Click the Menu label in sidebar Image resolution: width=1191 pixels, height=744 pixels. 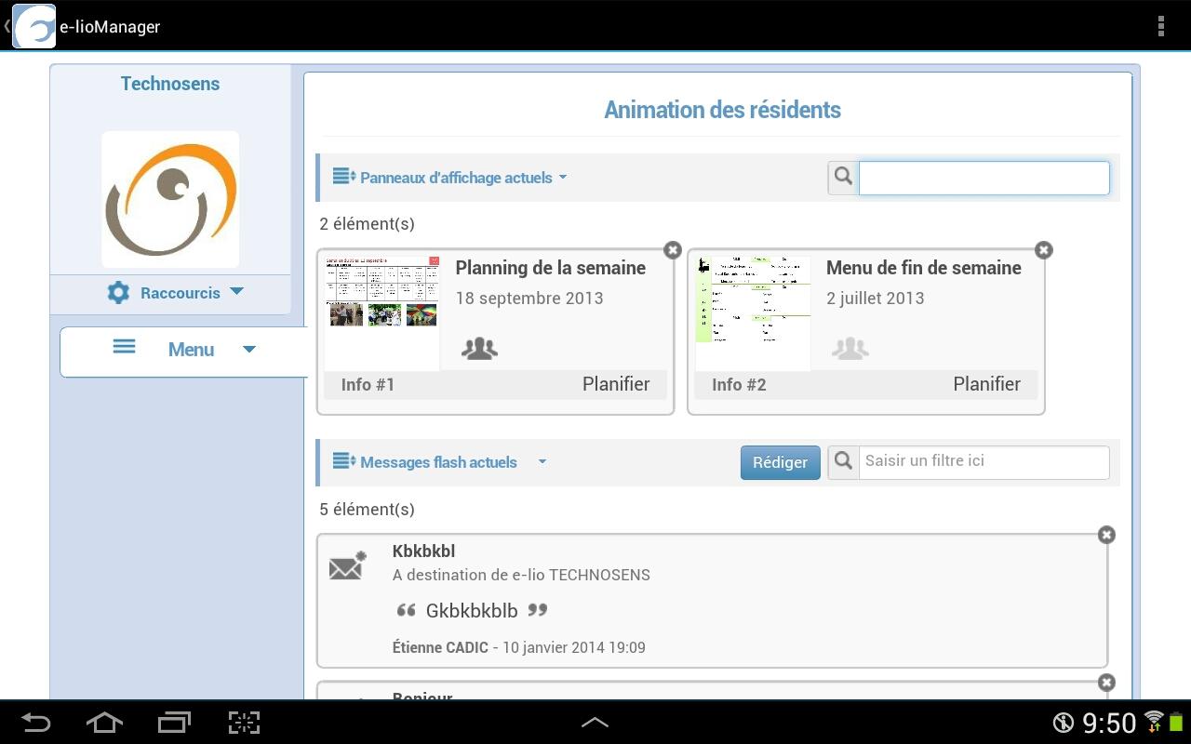[191, 350]
